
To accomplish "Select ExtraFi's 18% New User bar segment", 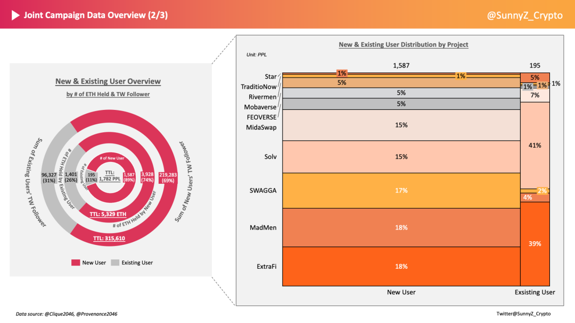I will pos(401,266).
